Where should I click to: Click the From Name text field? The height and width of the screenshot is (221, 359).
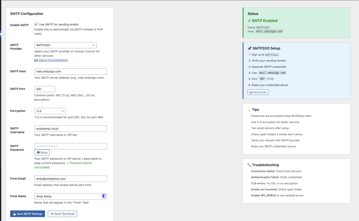(67, 196)
